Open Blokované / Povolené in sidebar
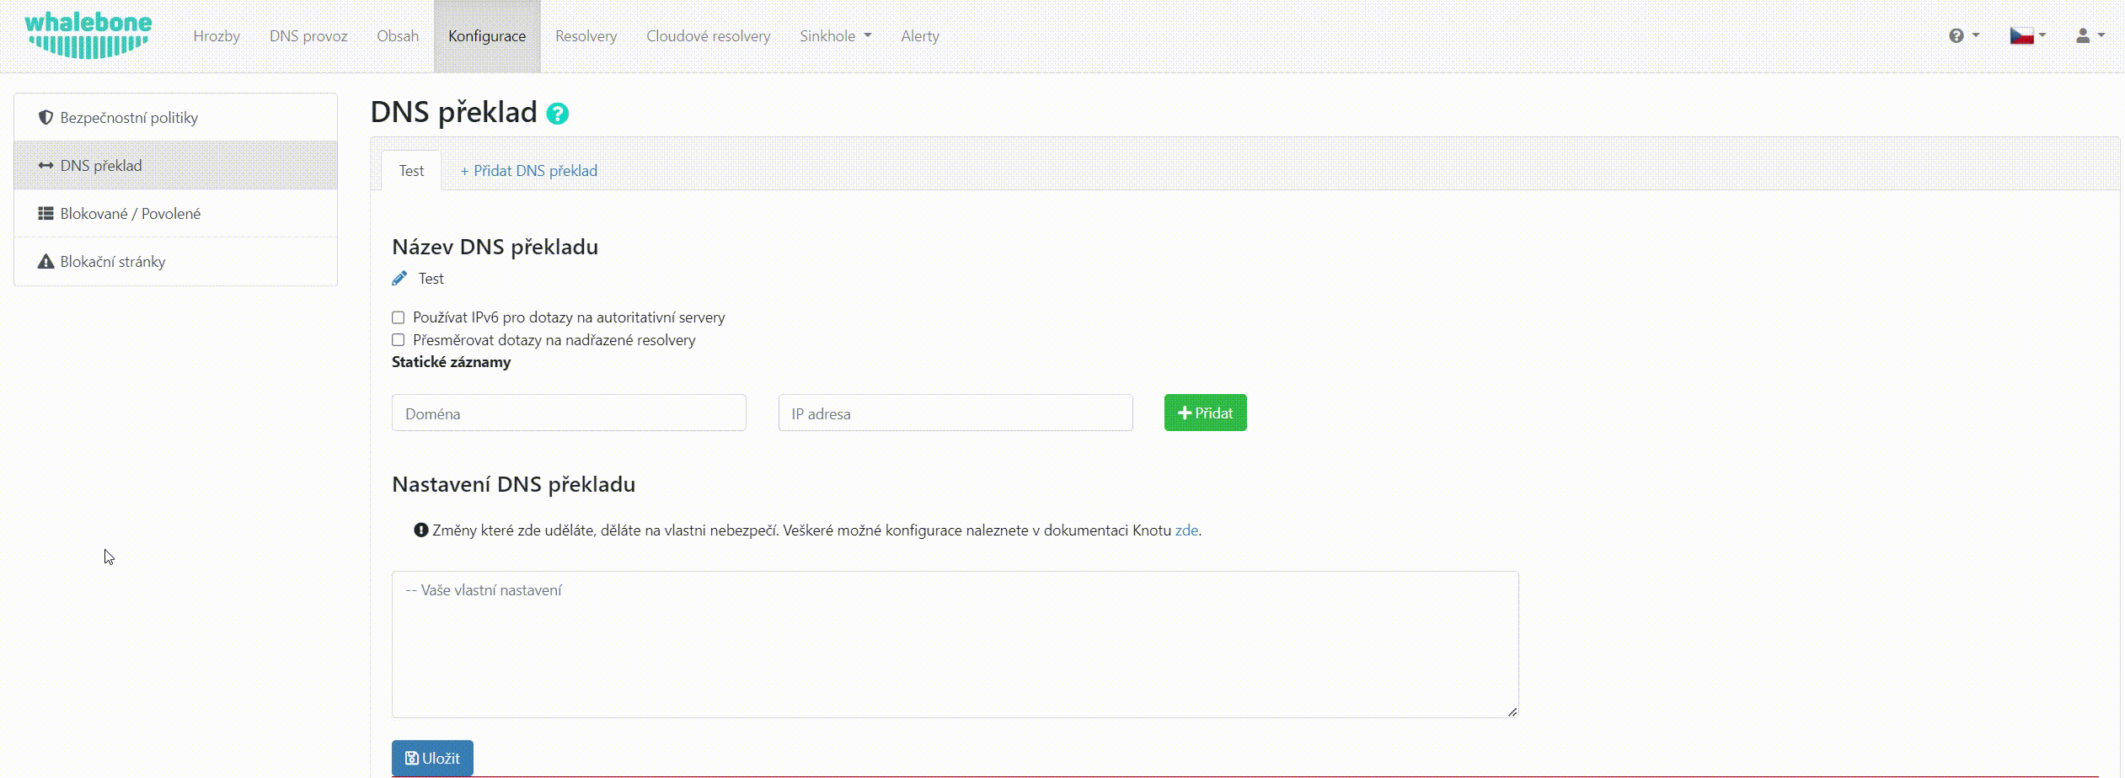This screenshot has height=778, width=2125. (176, 214)
